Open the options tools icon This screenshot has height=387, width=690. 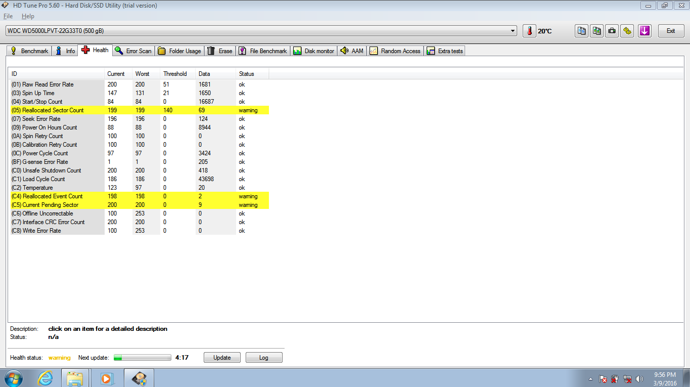627,31
